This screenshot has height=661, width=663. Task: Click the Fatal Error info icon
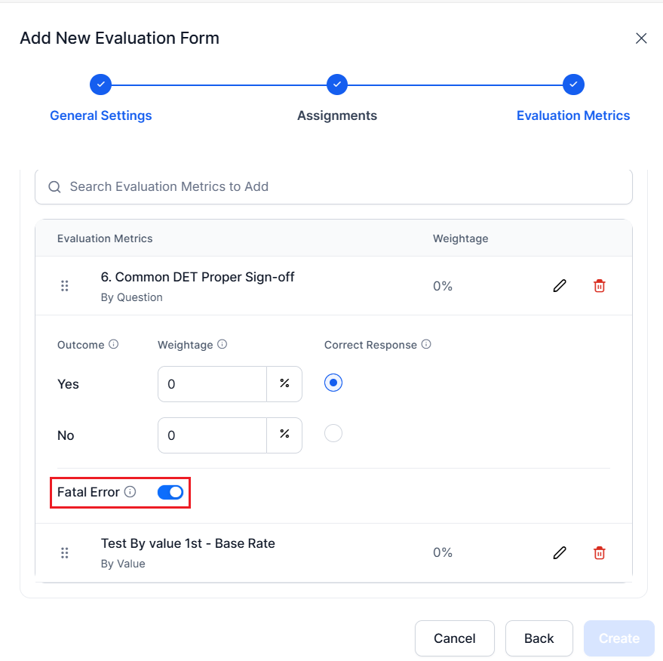(x=130, y=492)
